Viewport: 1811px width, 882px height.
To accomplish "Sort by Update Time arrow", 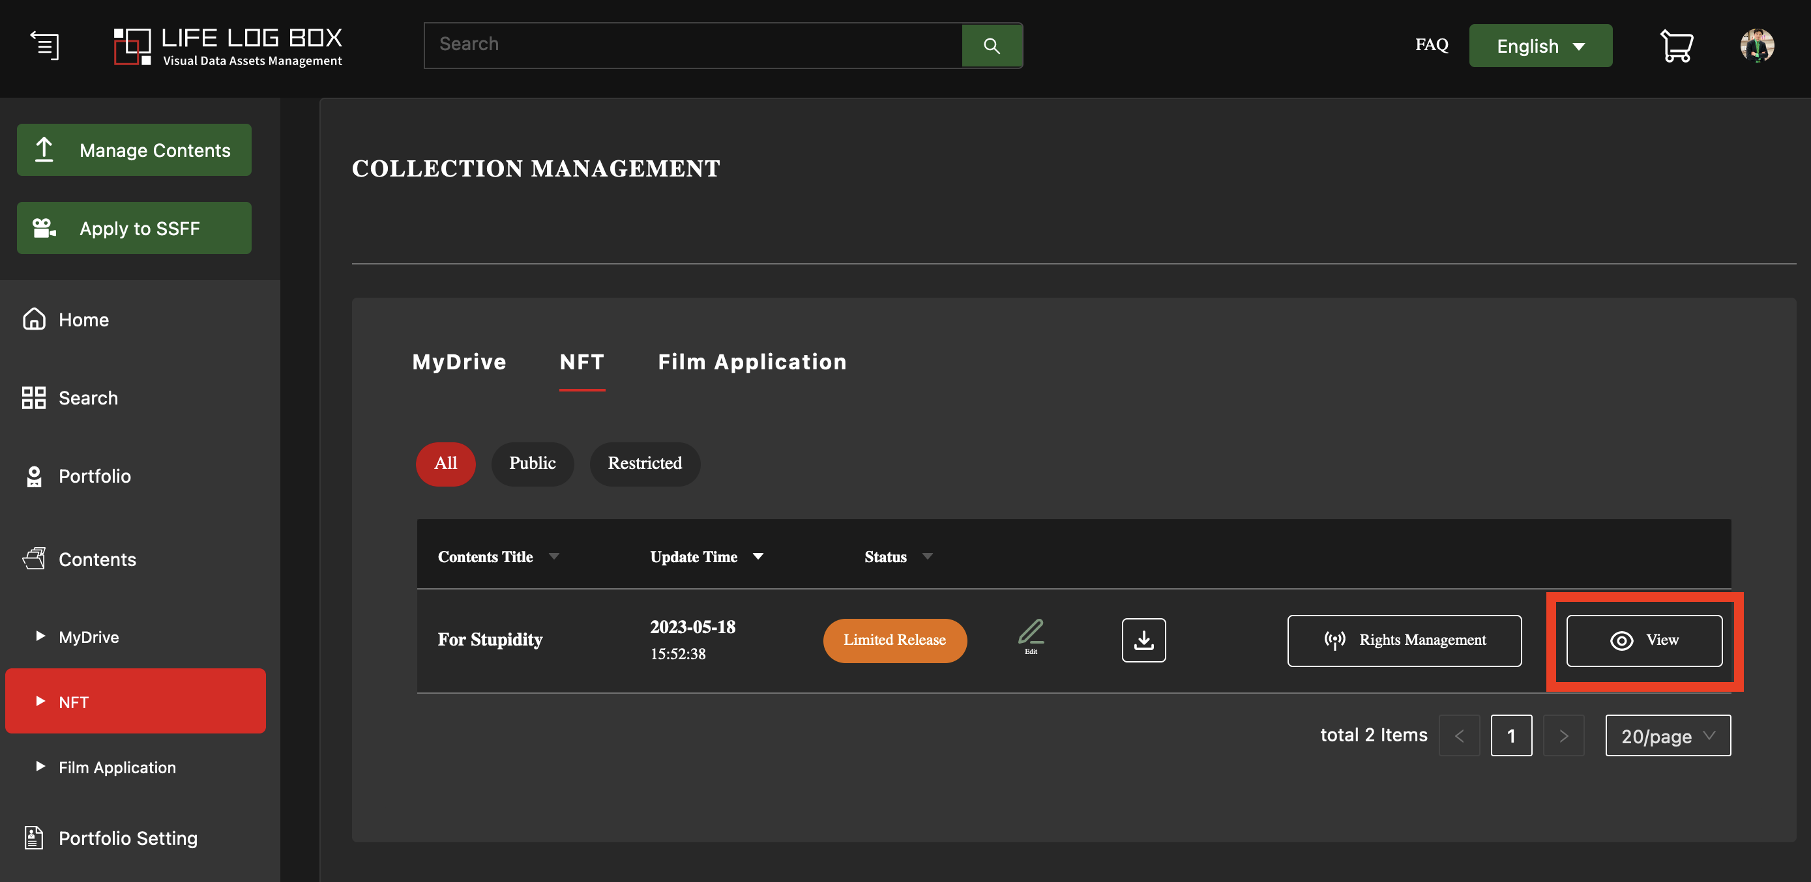I will pyautogui.click(x=758, y=556).
